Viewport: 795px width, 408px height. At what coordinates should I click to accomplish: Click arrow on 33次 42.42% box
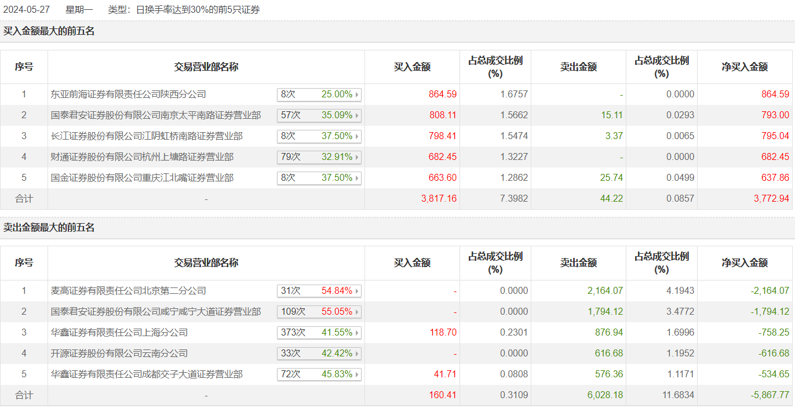click(x=356, y=354)
